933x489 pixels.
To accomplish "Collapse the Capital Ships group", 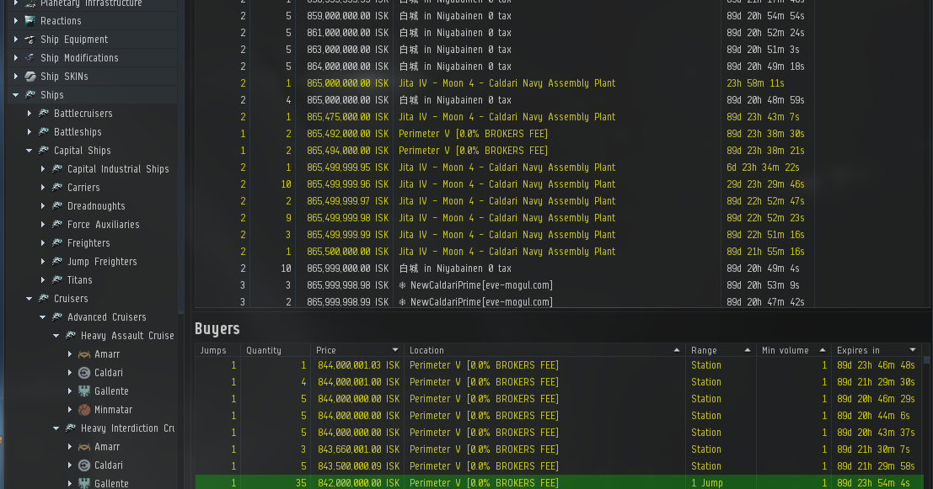I will (x=29, y=151).
